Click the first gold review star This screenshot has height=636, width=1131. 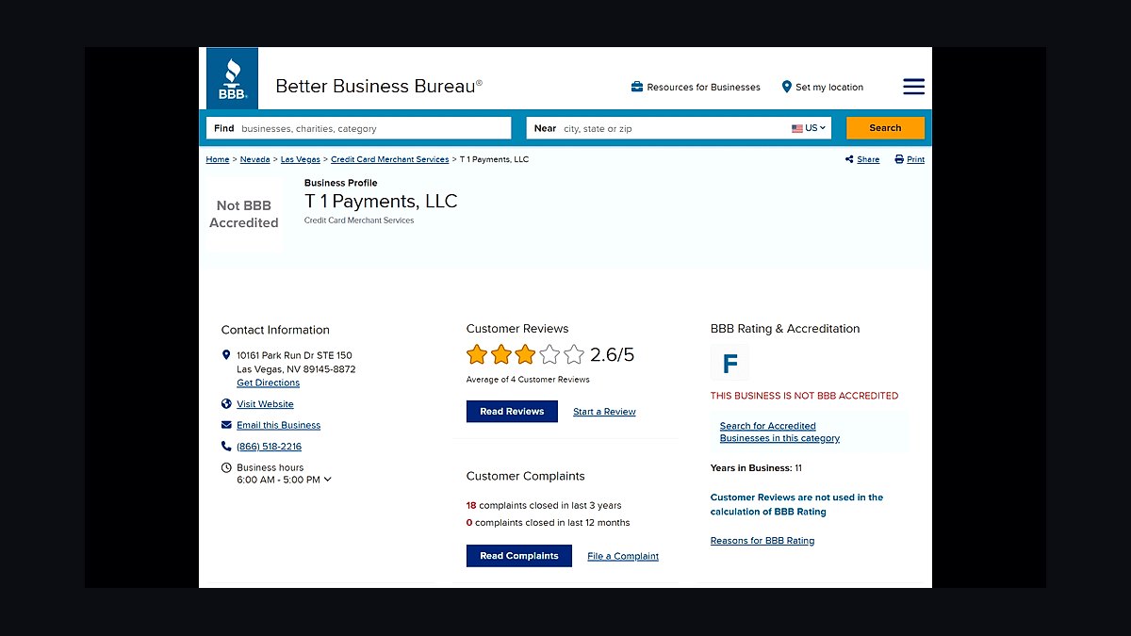(477, 354)
